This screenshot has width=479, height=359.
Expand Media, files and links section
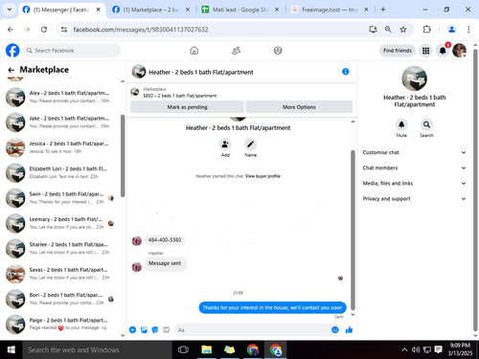(414, 183)
